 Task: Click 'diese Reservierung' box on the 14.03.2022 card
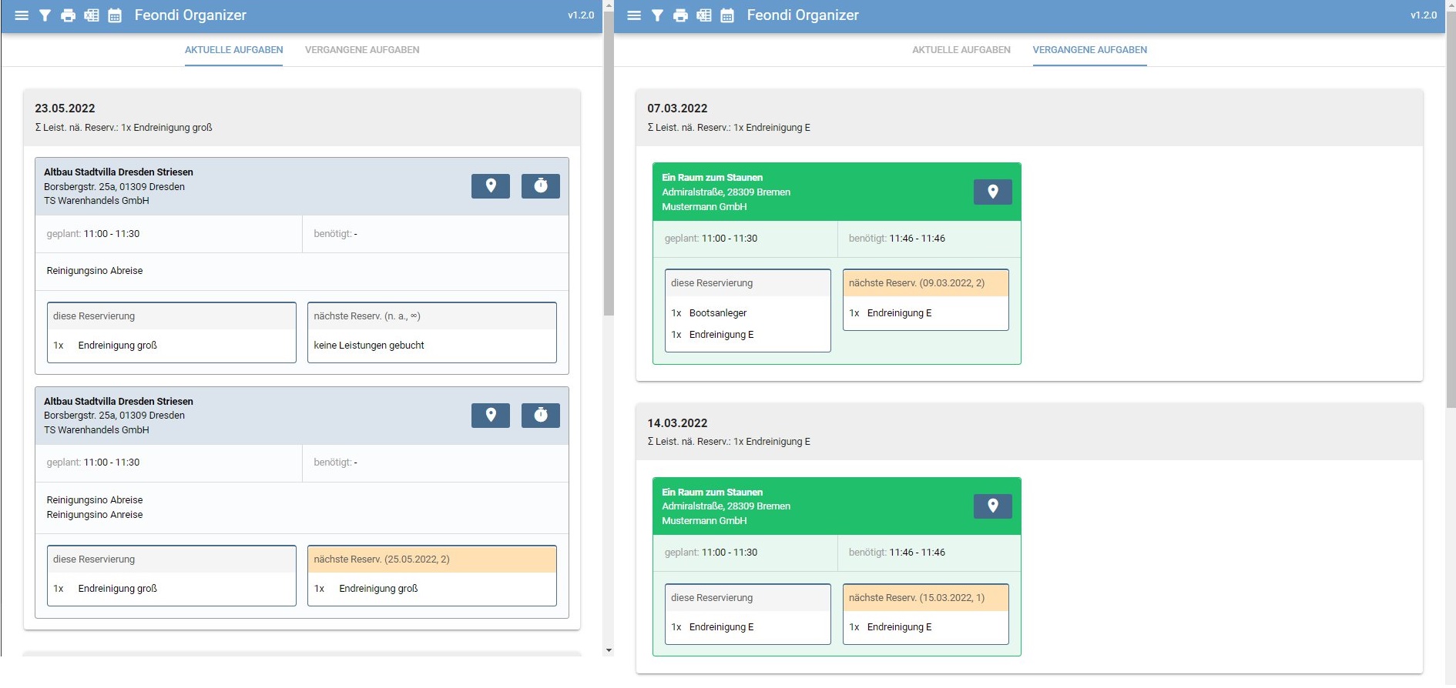click(748, 614)
